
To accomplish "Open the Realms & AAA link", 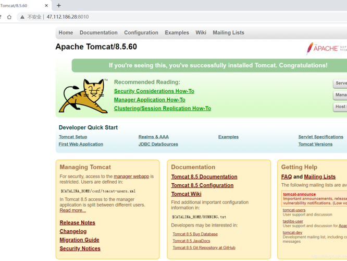I will click(154, 137).
